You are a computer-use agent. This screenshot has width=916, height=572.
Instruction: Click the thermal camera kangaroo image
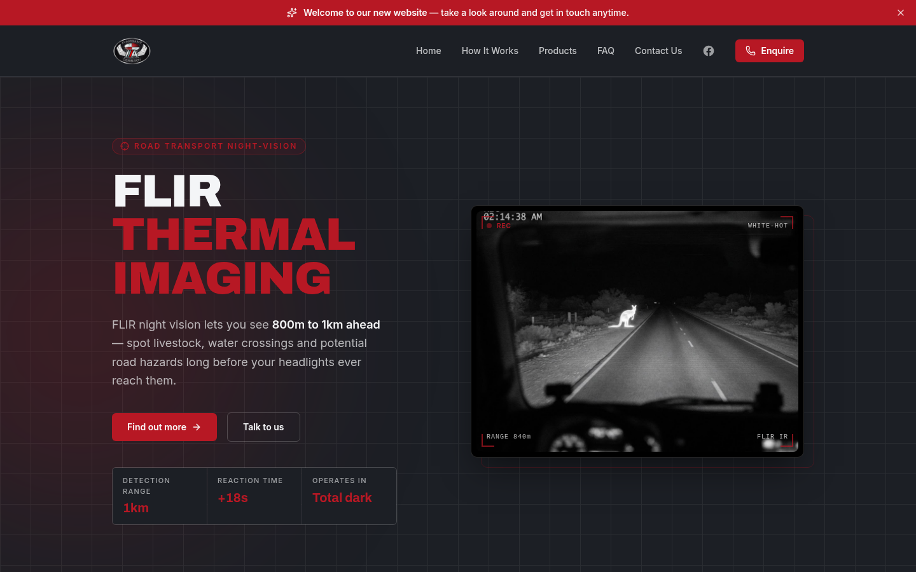click(x=637, y=332)
